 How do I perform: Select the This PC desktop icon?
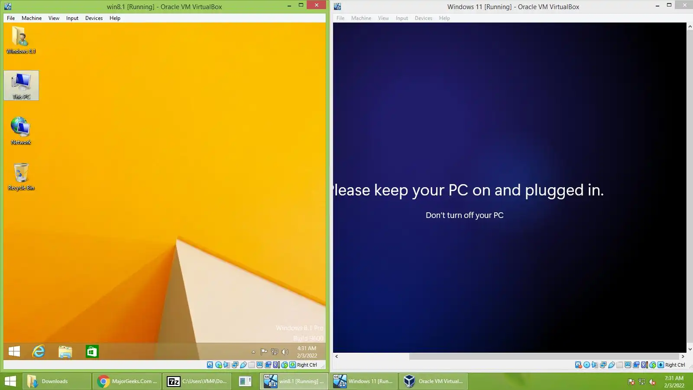21,85
